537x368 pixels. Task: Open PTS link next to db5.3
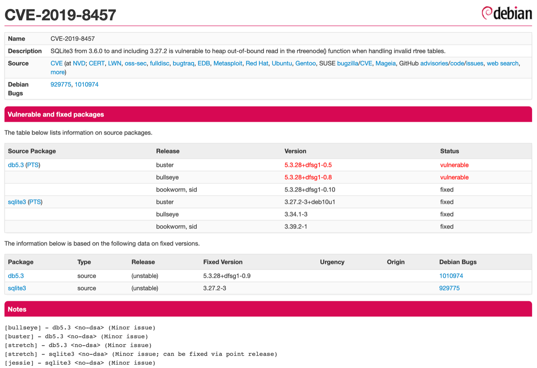point(33,165)
